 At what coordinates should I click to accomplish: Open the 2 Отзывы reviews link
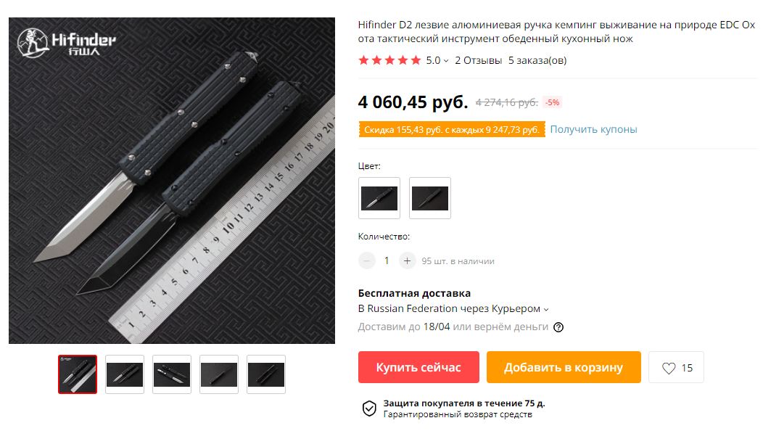tap(479, 60)
